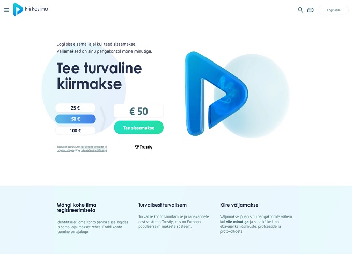
Task: Open the search magnifier icon
Action: tap(300, 10)
